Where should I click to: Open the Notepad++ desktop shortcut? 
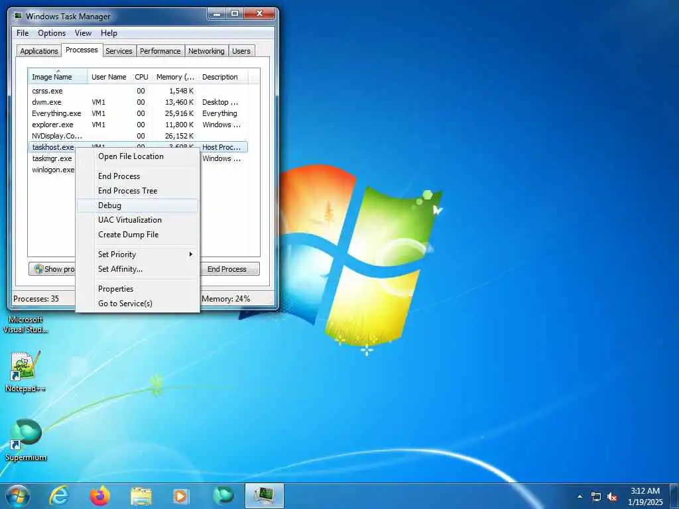[x=25, y=372]
